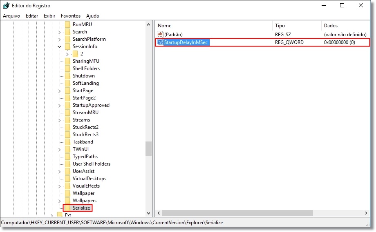Open the Exibir menu
376x232 pixels.
[x=49, y=16]
